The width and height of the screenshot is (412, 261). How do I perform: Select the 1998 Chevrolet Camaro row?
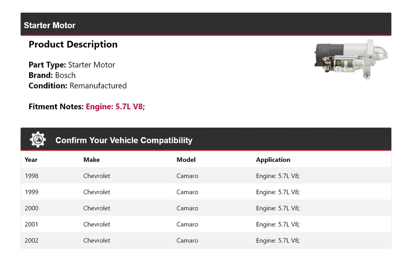(x=206, y=176)
